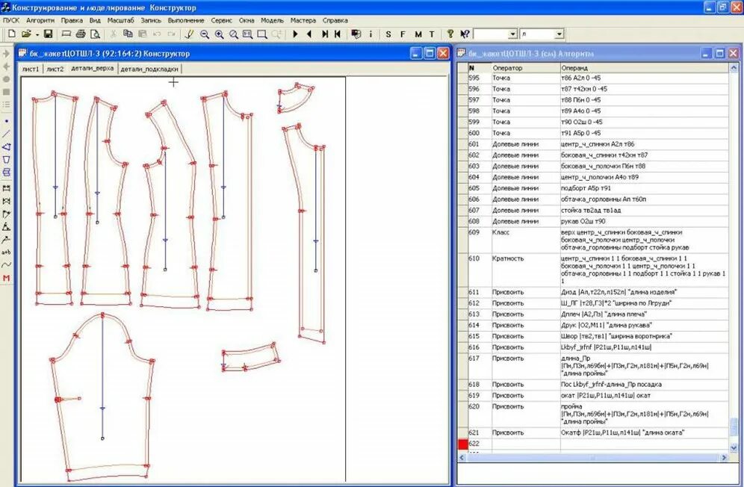The width and height of the screenshot is (744, 487).
Task: Click the Open folder toolbar icon
Action: [x=26, y=34]
